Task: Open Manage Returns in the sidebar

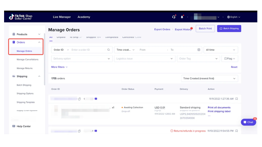Action: click(25, 68)
